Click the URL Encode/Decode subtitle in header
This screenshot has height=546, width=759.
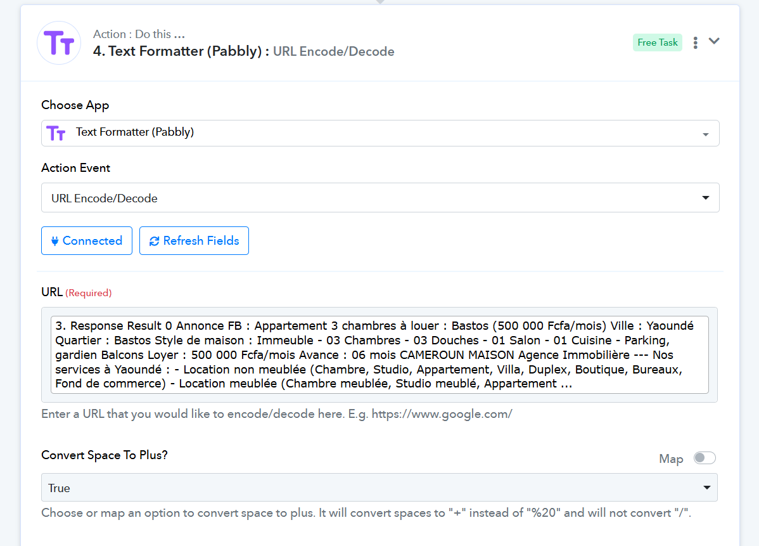[x=334, y=51]
